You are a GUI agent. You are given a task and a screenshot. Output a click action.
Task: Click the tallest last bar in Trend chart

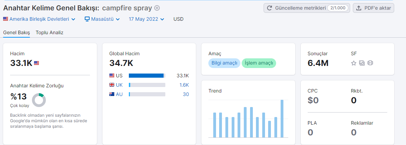click(x=282, y=119)
